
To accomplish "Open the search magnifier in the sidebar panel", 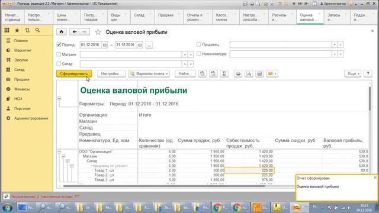I will [37, 30].
